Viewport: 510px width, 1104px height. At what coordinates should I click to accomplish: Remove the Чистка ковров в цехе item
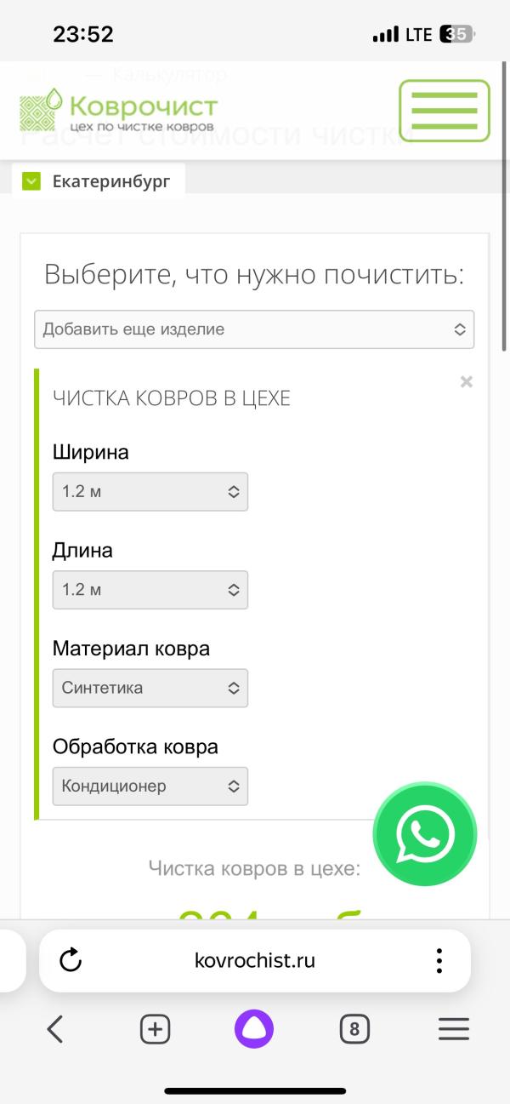466,382
